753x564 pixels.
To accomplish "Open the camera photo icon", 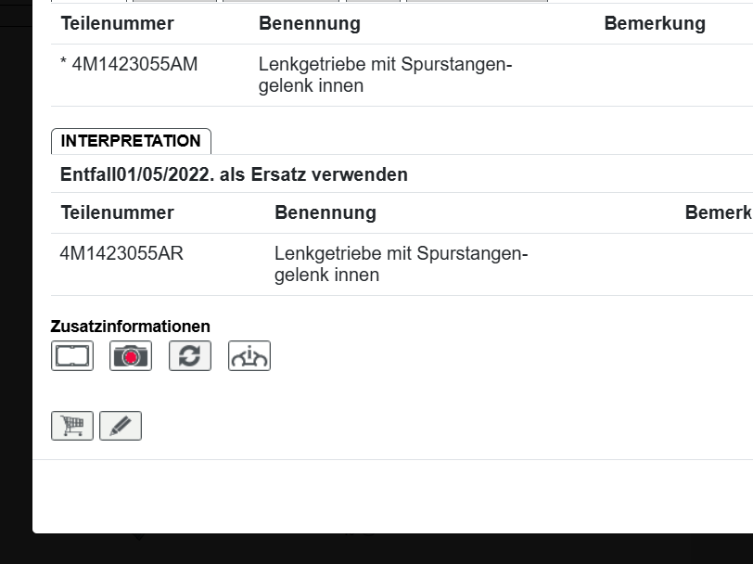I will (131, 356).
